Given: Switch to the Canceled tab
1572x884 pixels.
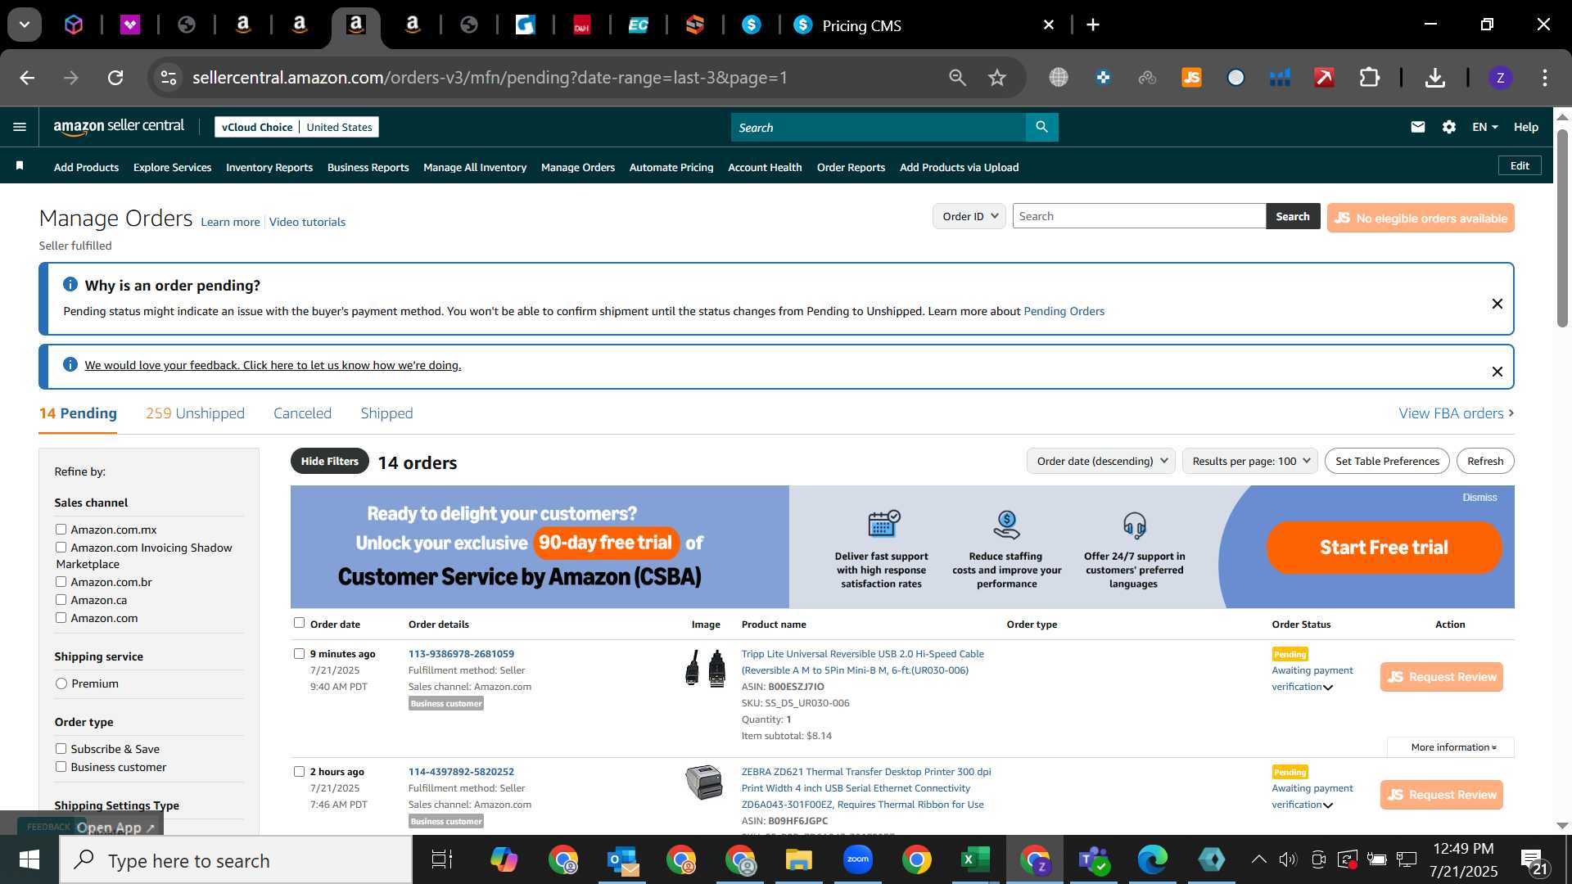Looking at the screenshot, I should click(x=302, y=413).
